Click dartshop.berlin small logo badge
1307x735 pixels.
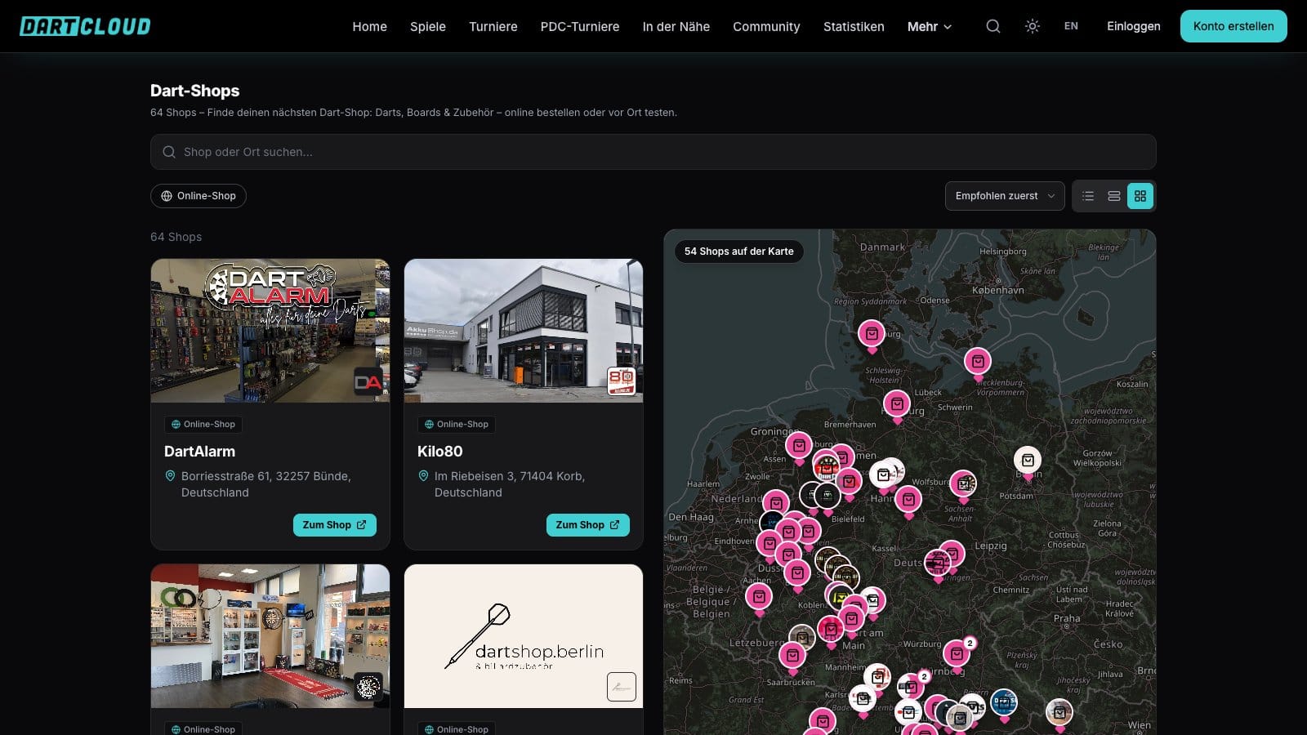coord(622,687)
